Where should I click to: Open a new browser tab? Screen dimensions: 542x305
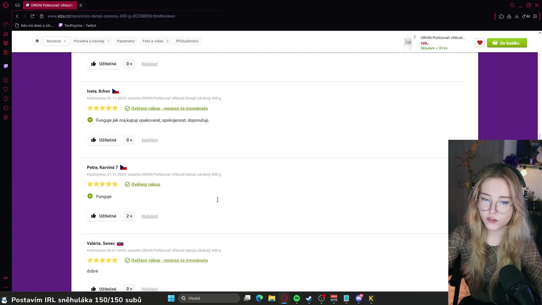pos(80,5)
